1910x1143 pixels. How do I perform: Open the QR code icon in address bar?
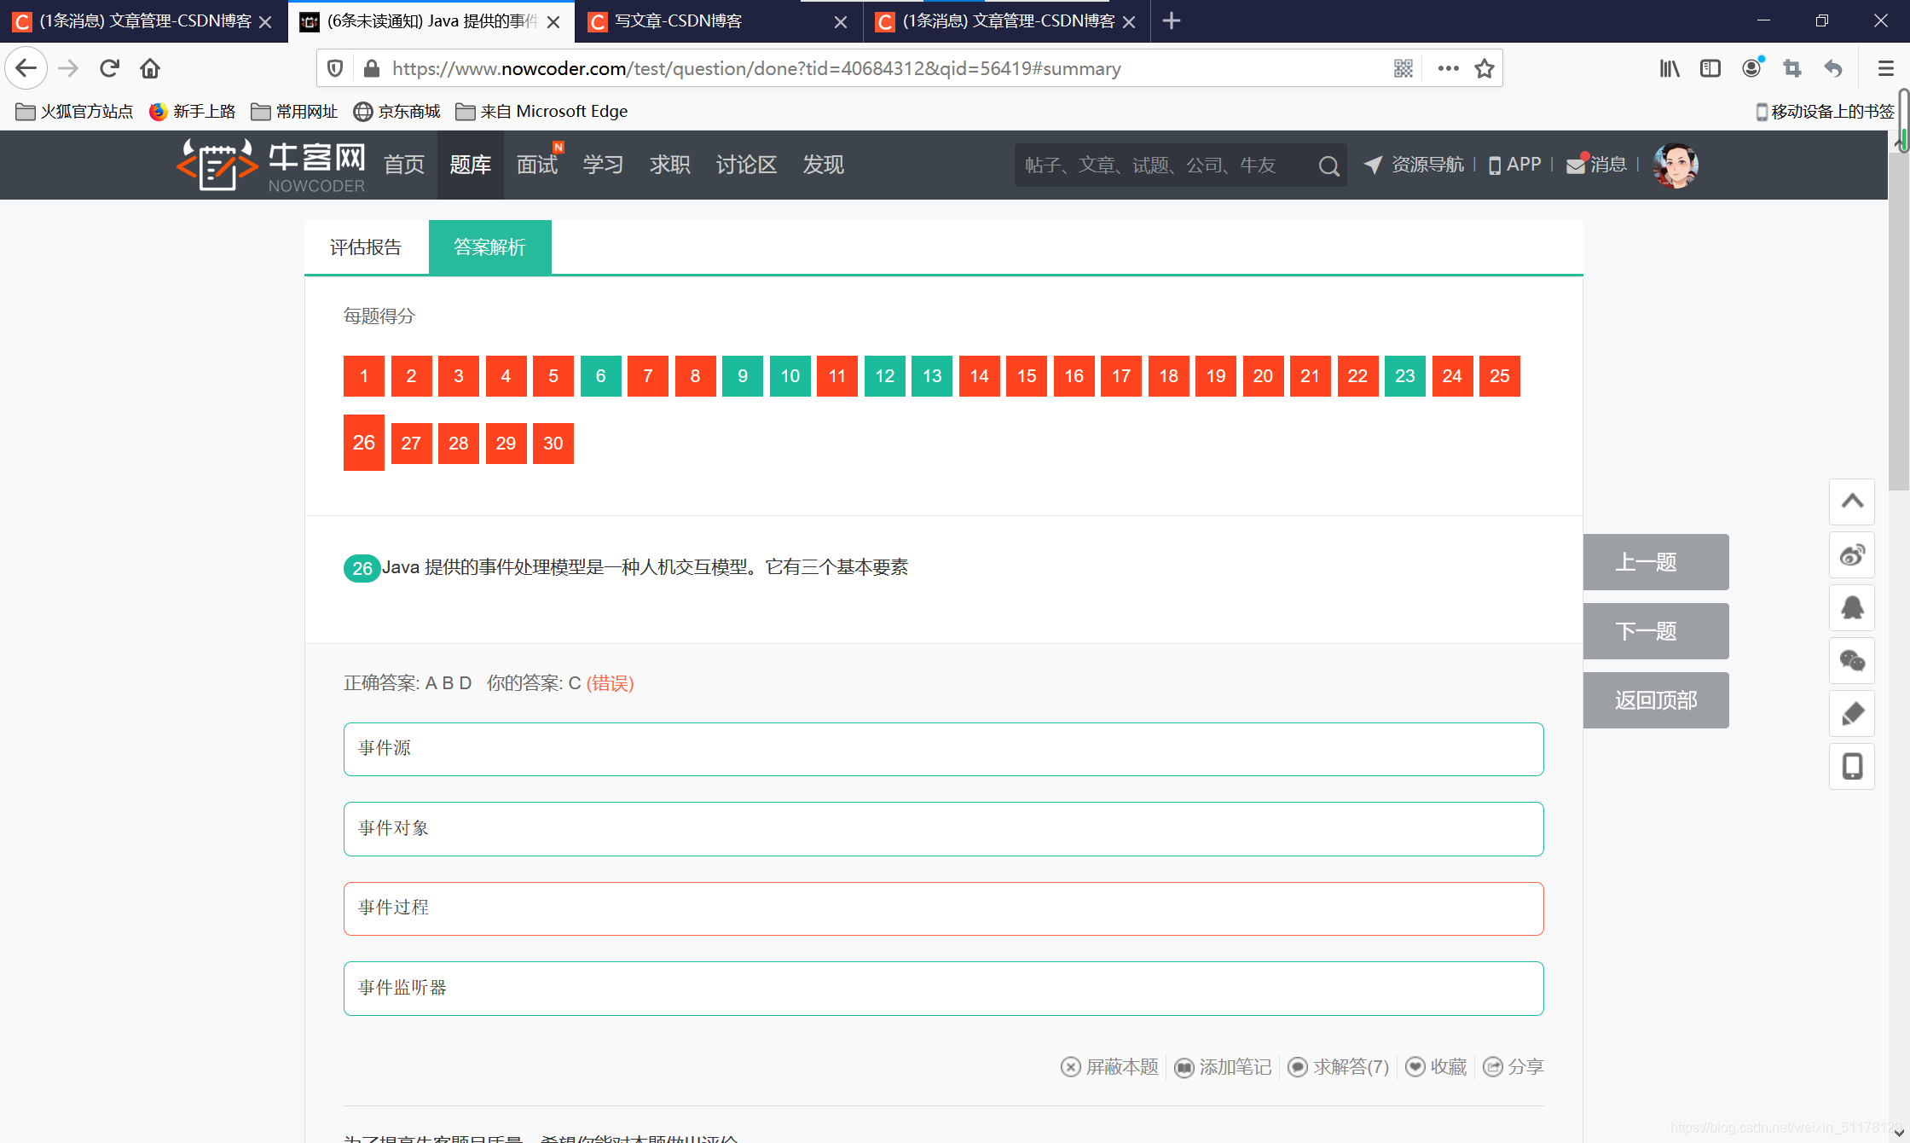[1403, 68]
